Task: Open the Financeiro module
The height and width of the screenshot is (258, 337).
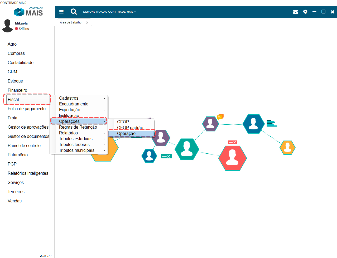Action: pos(17,90)
